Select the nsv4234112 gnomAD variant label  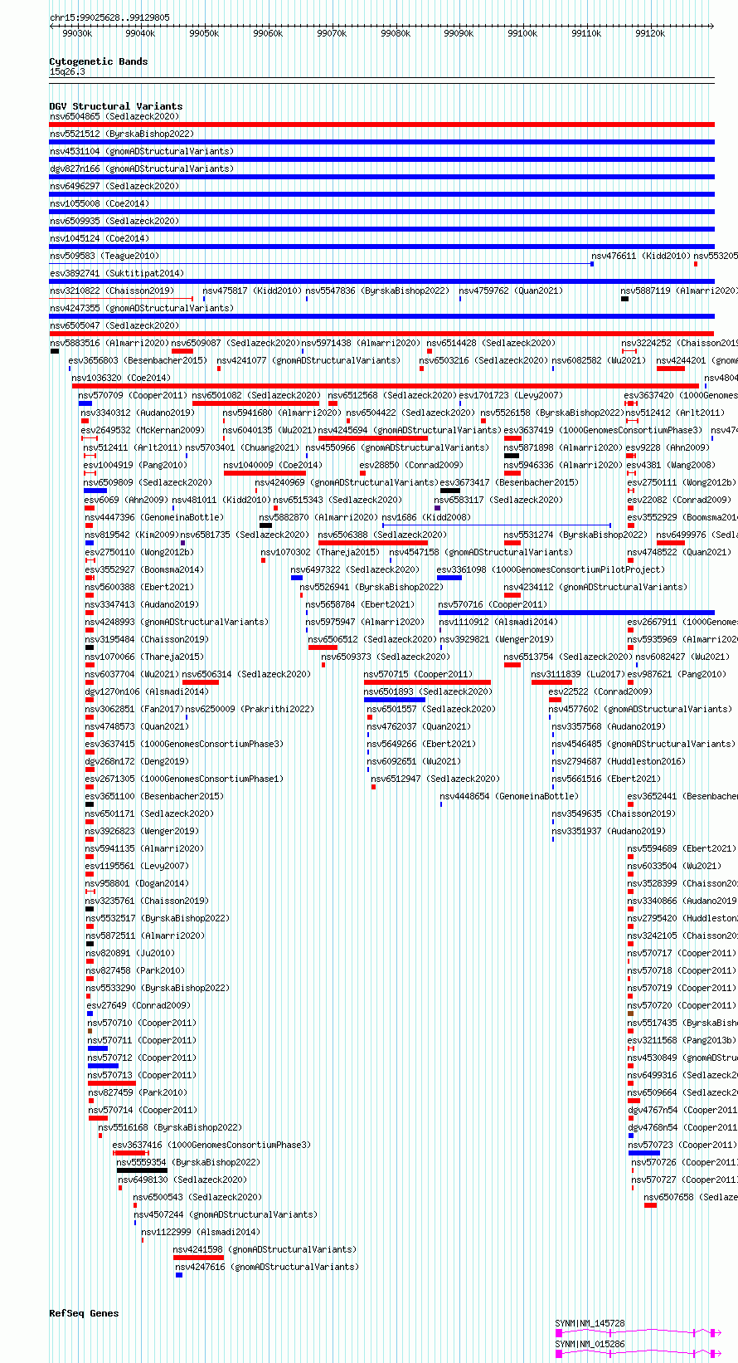(595, 587)
